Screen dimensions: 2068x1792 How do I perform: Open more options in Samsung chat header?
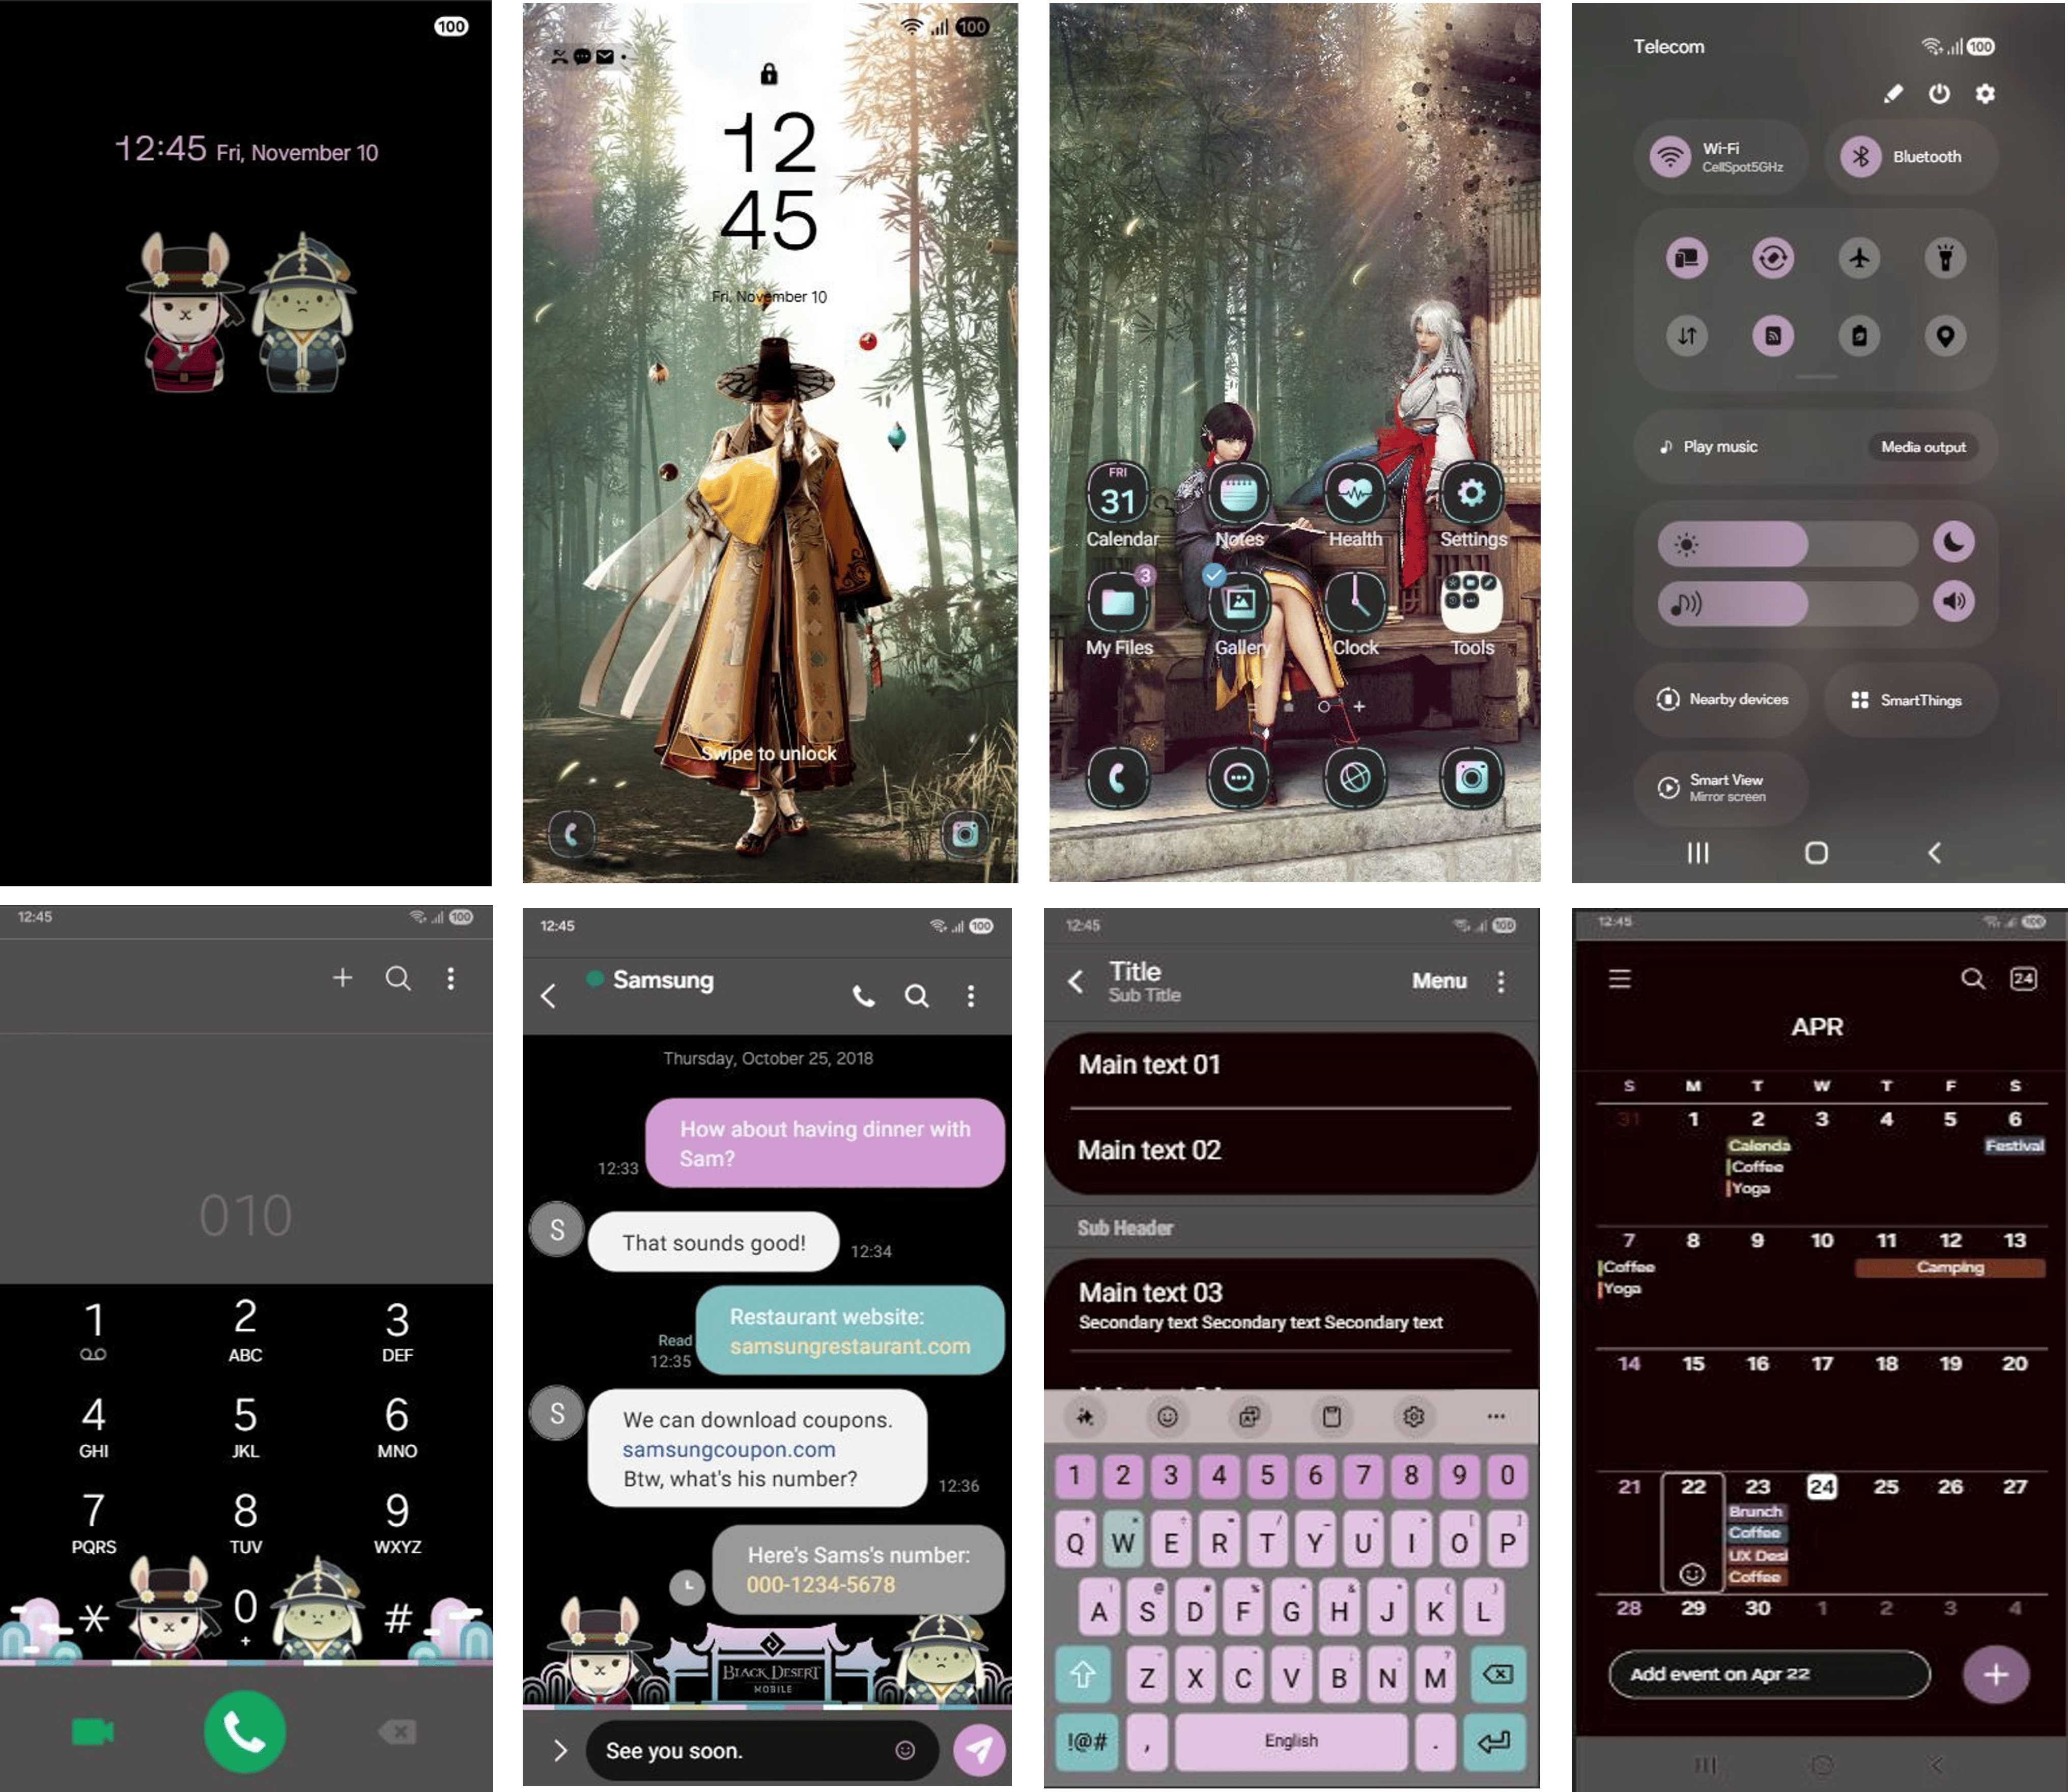(x=971, y=996)
